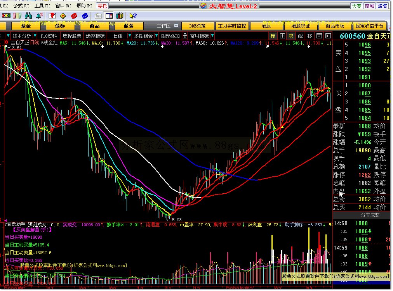This screenshot has width=393, height=291.
Task: Open the 工具 menu
Action: [x=42, y=6]
